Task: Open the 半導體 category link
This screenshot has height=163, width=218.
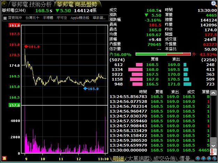Action: pos(48,18)
